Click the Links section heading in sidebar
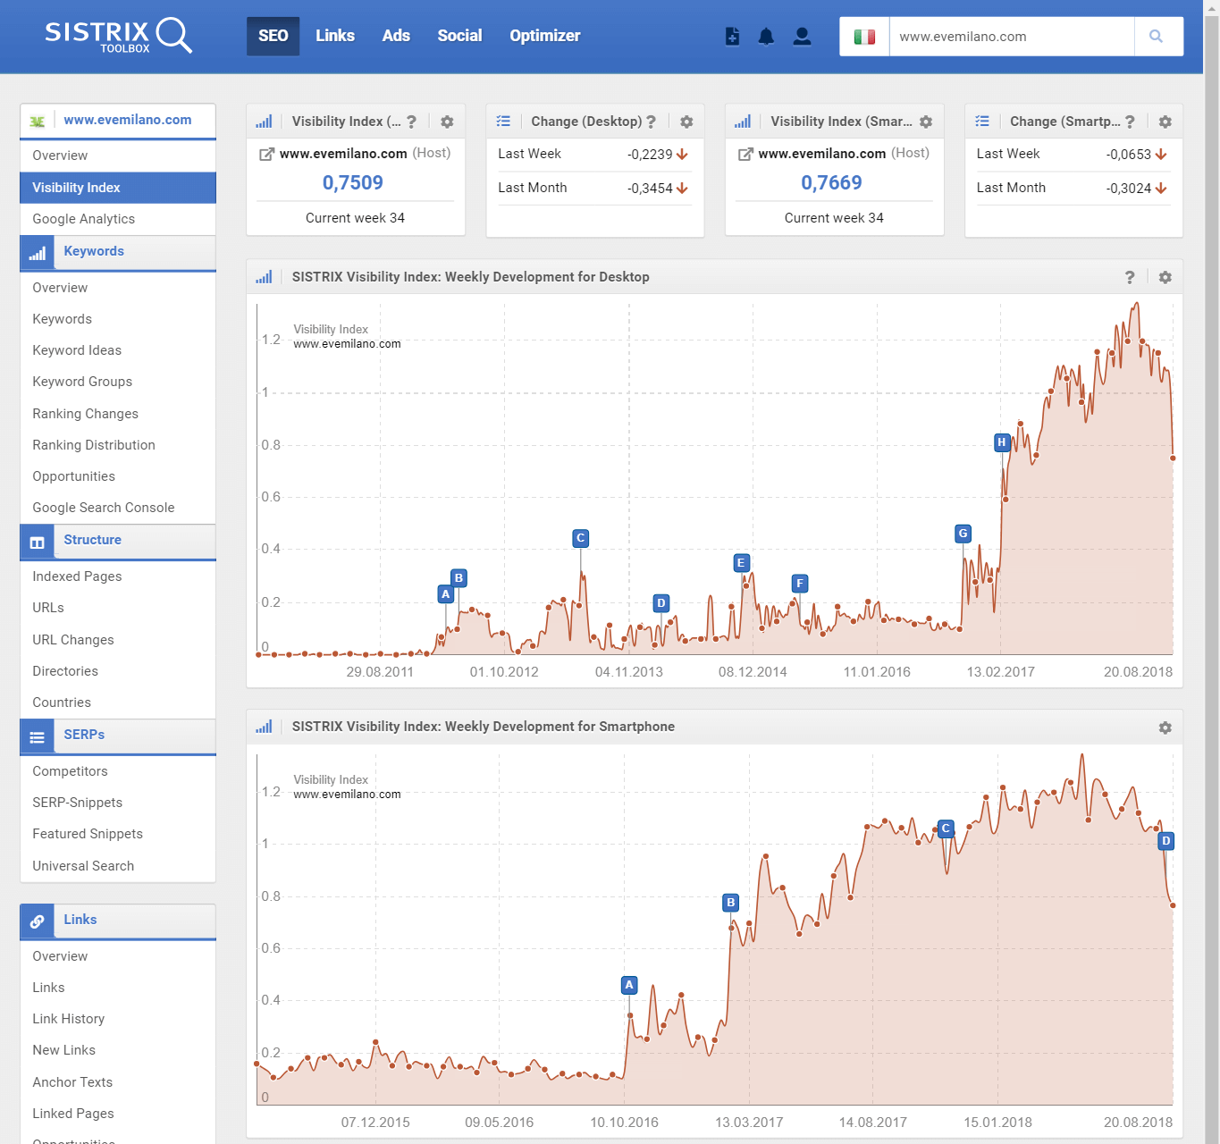The image size is (1220, 1144). (x=80, y=920)
